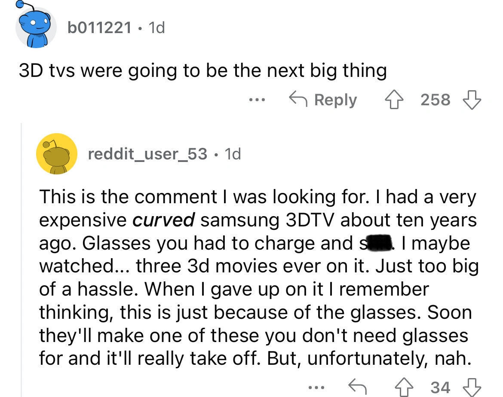Open reddit_user_53's yellow Snoo avatar

point(56,154)
